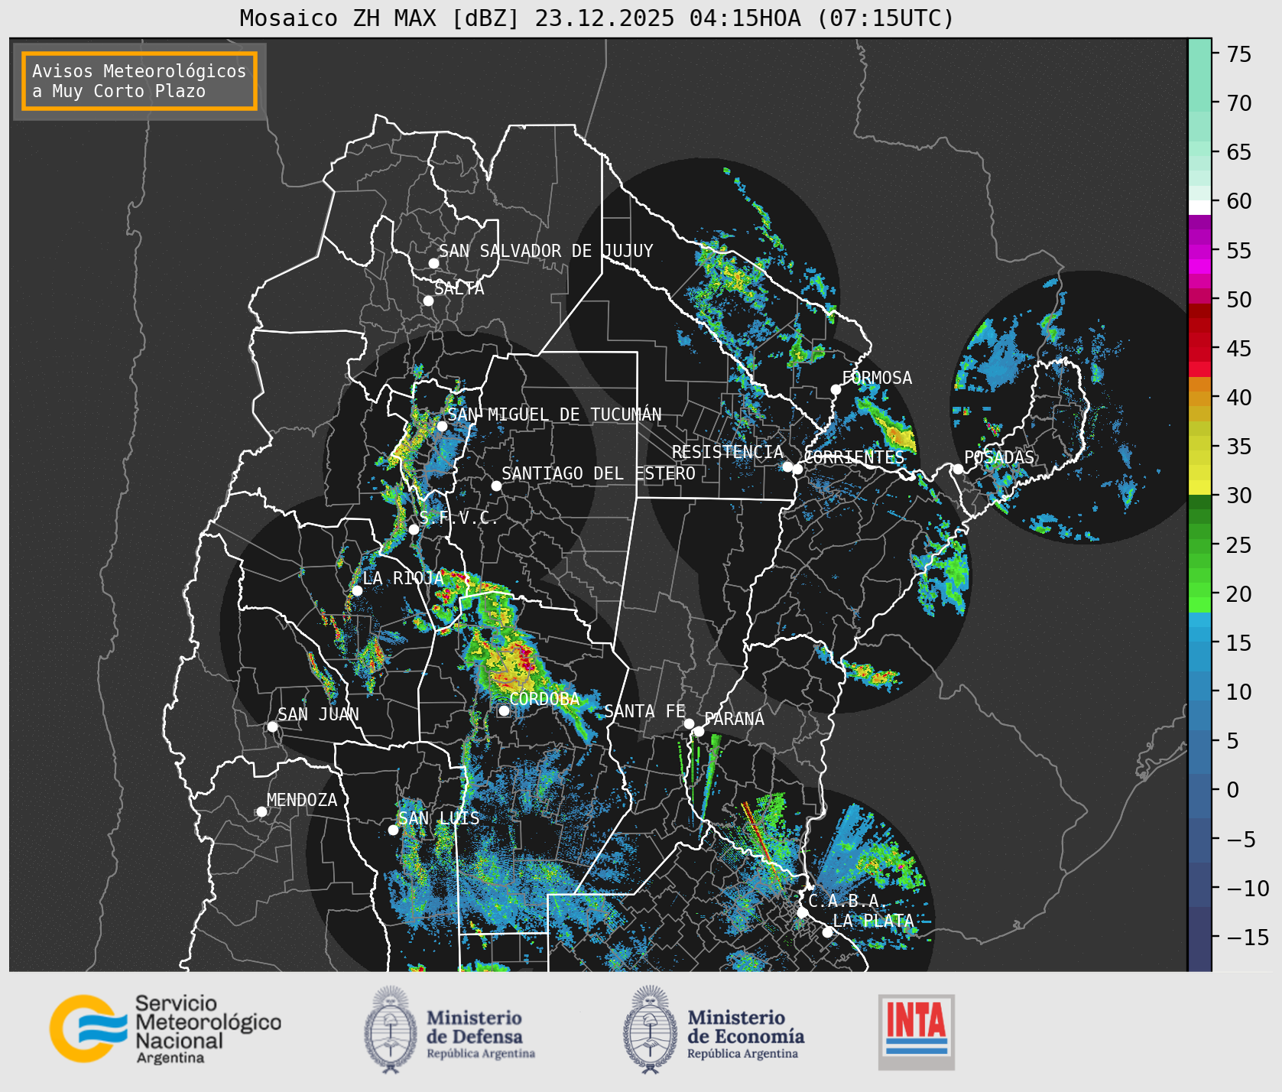Click the San Miguel de Tucumán label
1282x1092 pixels.
tap(554, 414)
